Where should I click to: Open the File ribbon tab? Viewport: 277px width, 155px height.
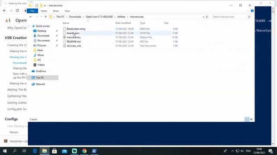[x=32, y=11]
